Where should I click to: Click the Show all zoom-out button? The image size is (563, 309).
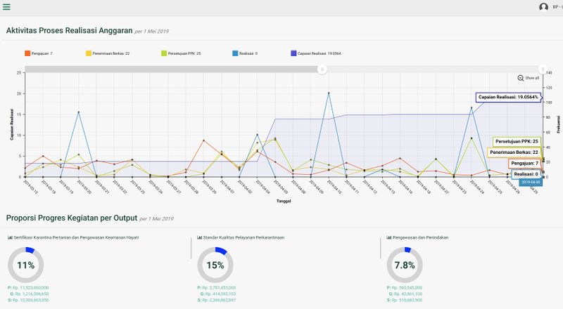pyautogui.click(x=529, y=78)
